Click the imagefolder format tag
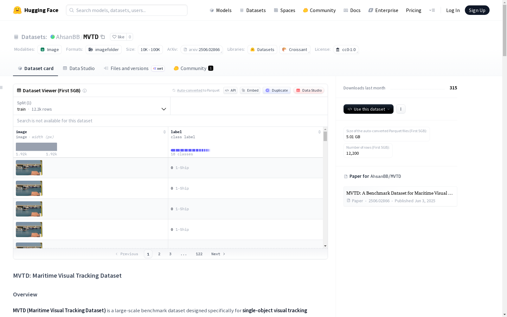 [x=104, y=49]
